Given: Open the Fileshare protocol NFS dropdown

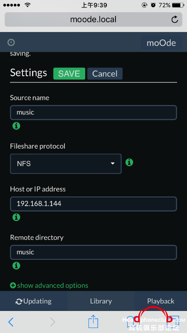Looking at the screenshot, I should click(x=66, y=164).
